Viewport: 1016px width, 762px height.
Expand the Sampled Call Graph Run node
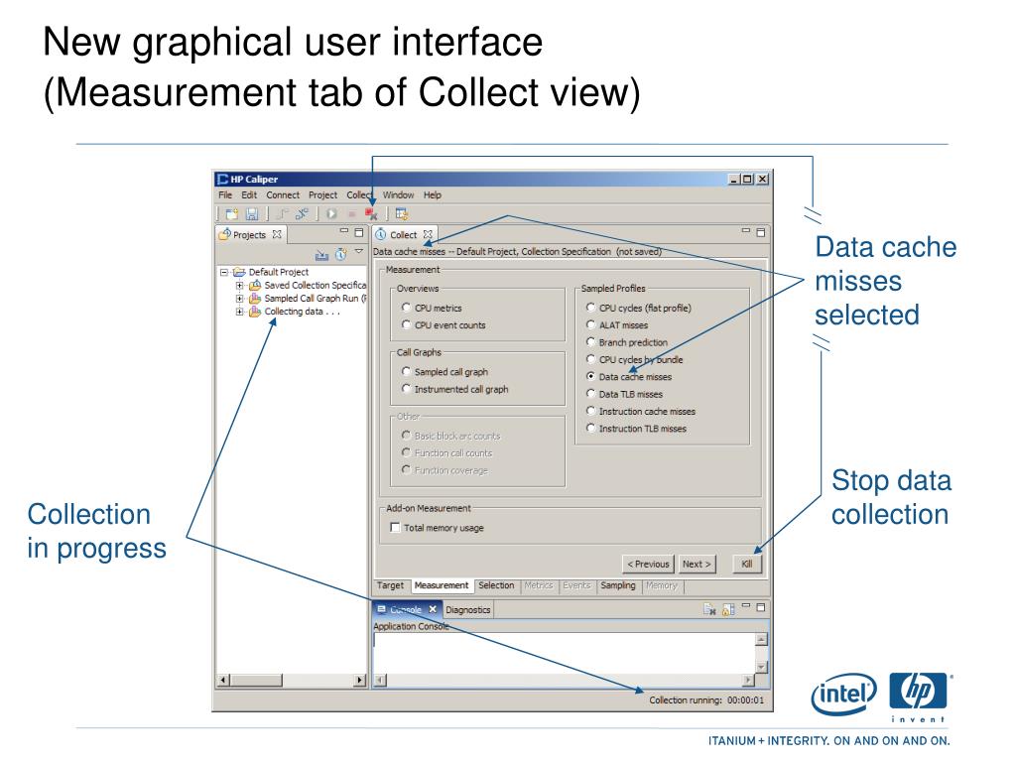[240, 299]
